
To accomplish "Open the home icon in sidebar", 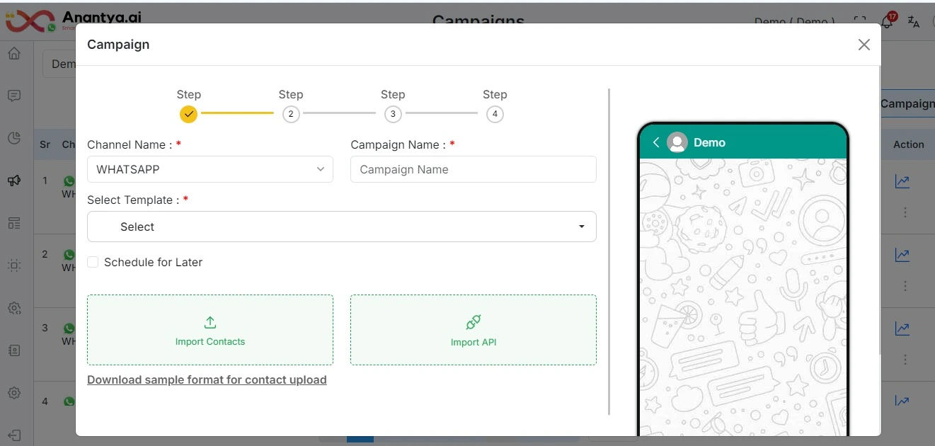I will click(14, 53).
